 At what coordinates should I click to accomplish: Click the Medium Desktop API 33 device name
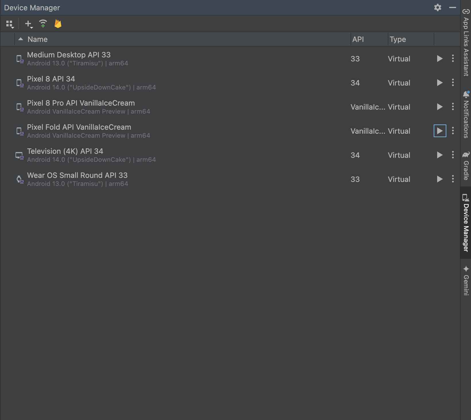pos(69,55)
